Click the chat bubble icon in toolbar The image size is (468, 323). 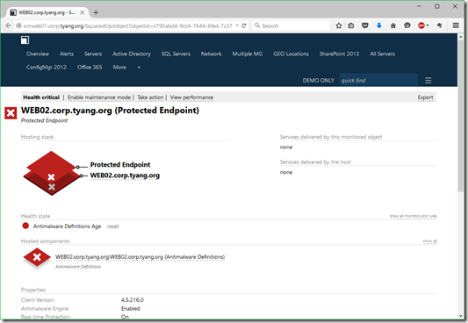click(x=407, y=25)
